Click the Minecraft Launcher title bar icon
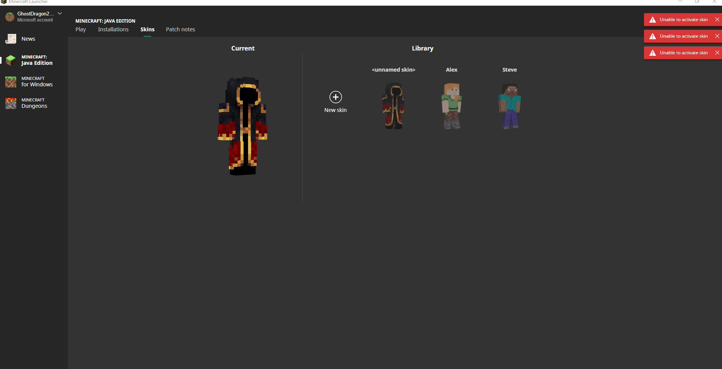This screenshot has height=369, width=722. pyautogui.click(x=4, y=2)
